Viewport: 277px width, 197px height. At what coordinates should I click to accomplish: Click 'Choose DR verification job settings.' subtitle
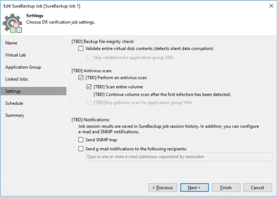(x=61, y=22)
